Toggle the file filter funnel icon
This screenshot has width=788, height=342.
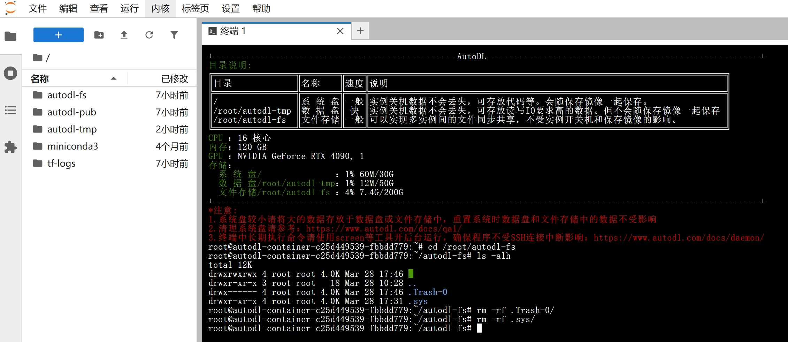coord(174,35)
